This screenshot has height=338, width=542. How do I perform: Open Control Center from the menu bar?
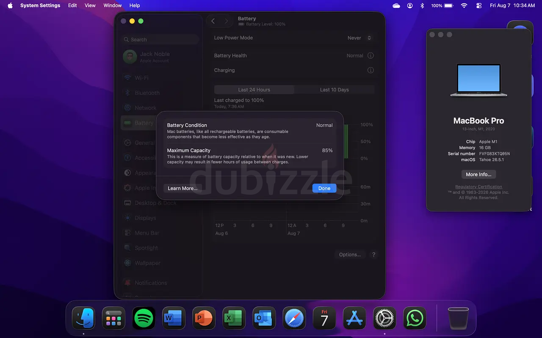(479, 5)
